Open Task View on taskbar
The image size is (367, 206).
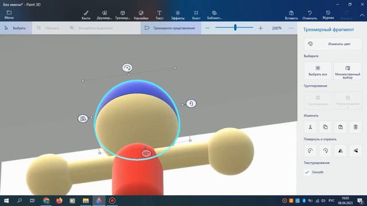coord(32,201)
